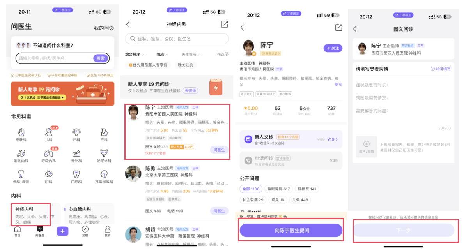466x252 pixels.
Task: Choose the 呼吸内科 lungs icon
Action: [49, 153]
